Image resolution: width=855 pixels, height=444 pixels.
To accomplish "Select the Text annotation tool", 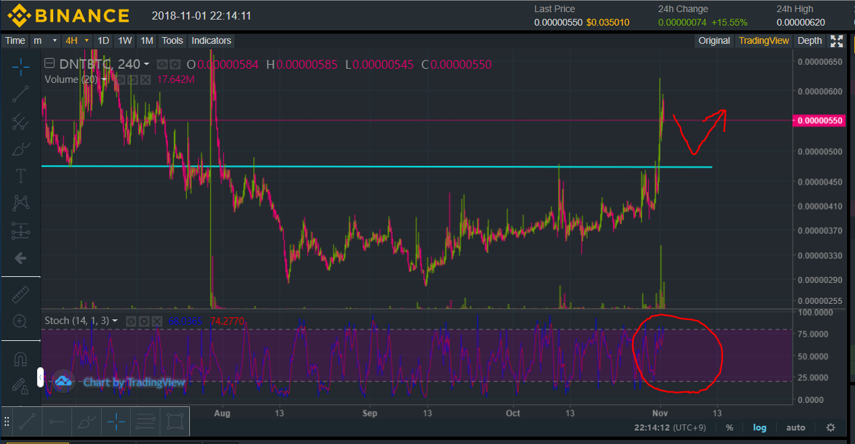I will click(21, 176).
